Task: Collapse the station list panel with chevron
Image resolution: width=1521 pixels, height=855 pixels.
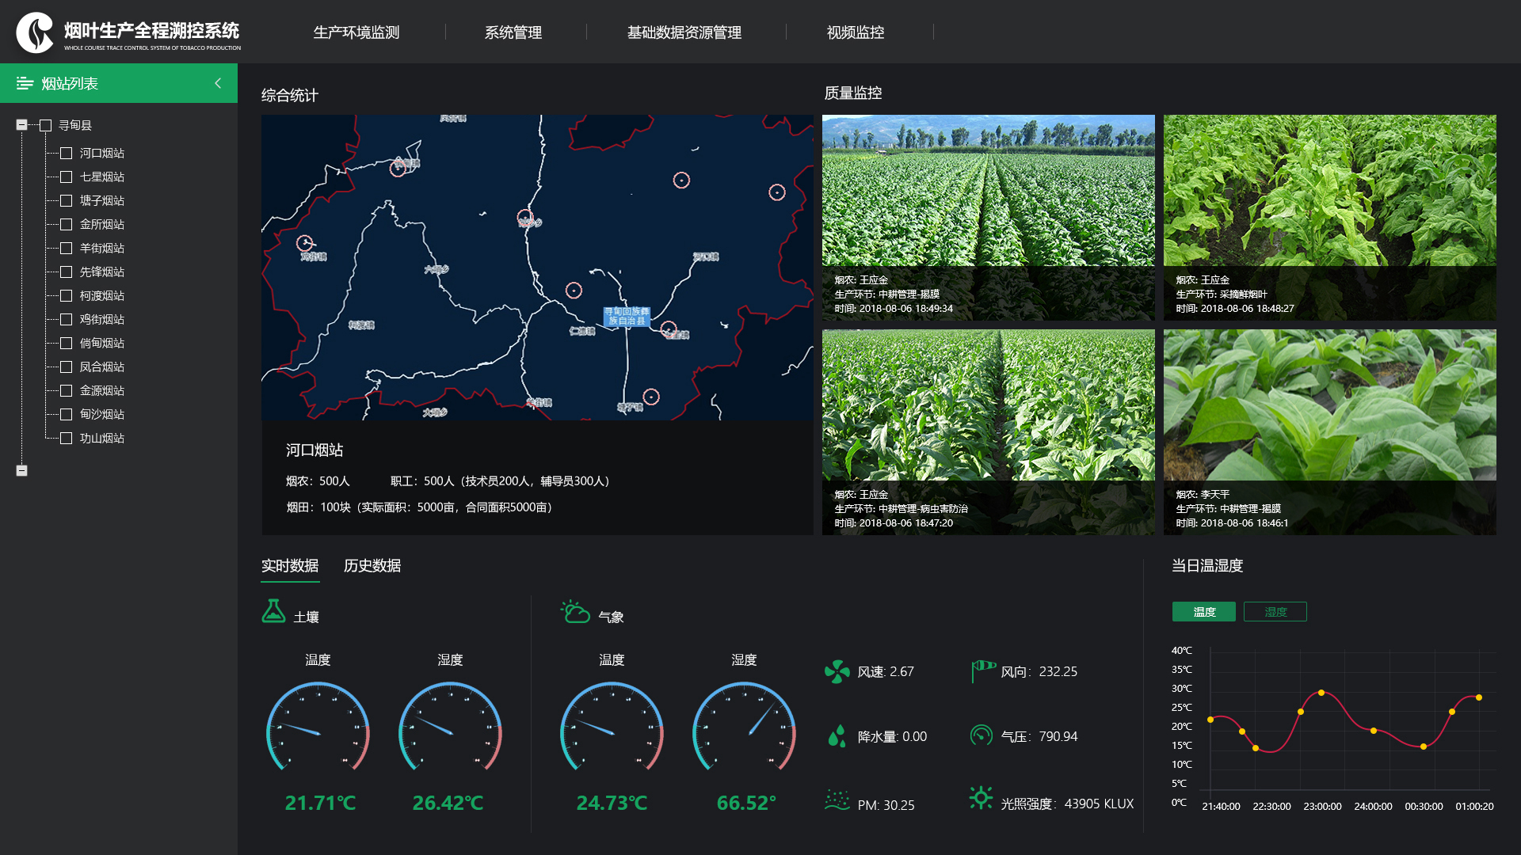Action: pyautogui.click(x=219, y=82)
